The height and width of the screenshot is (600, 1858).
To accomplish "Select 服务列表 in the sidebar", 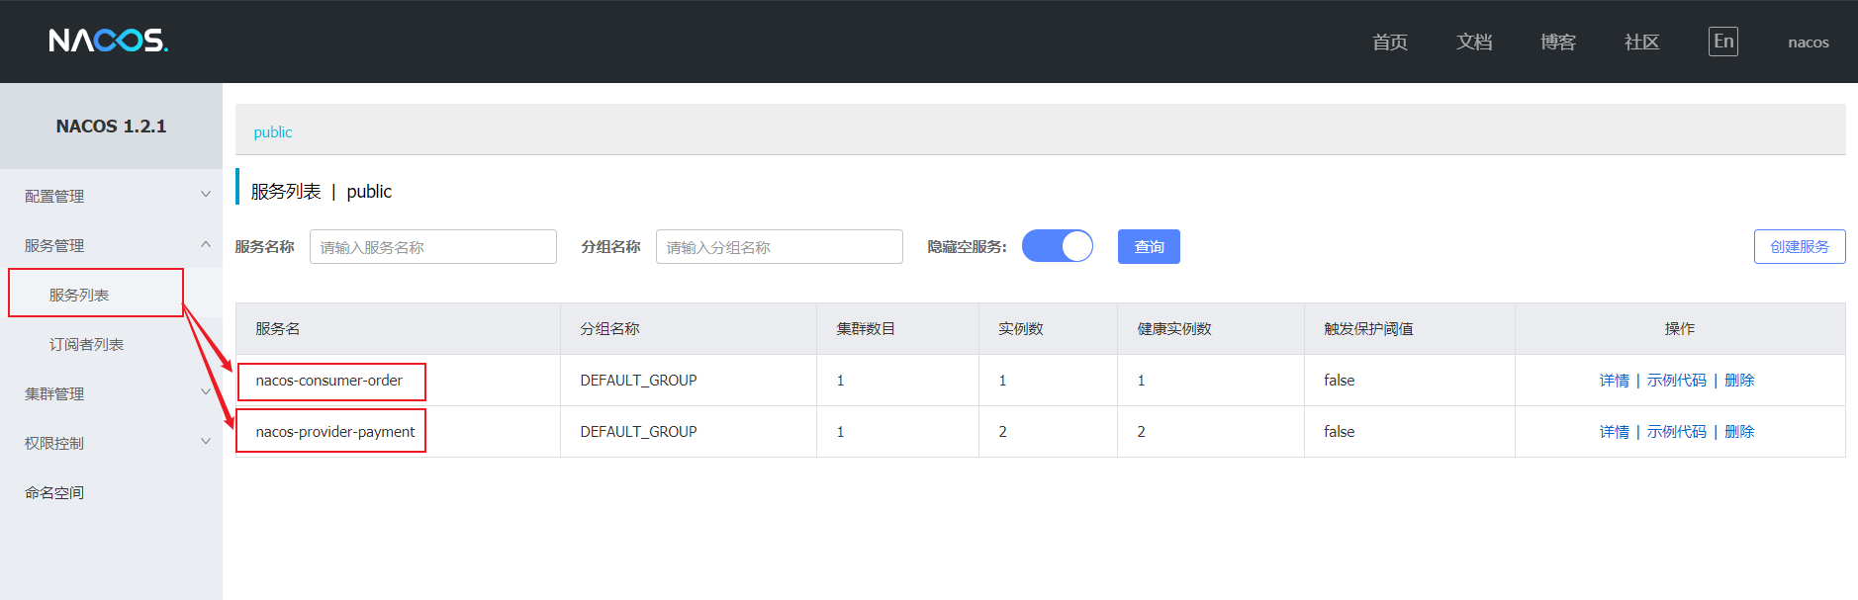I will pos(79,295).
